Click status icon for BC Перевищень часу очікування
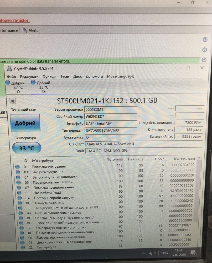Image resolution: width=212 pixels, height=263 pixels. (21, 218)
